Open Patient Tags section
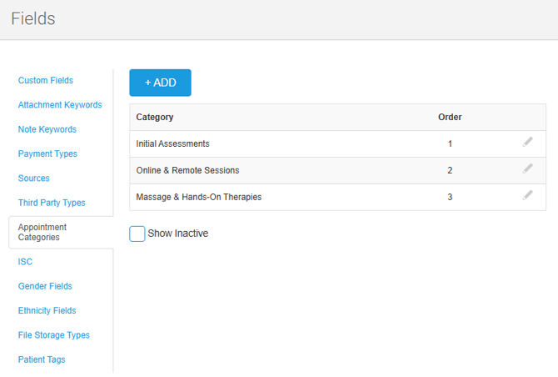Image resolution: width=558 pixels, height=377 pixels. pos(42,359)
